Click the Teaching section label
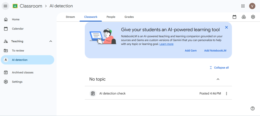This screenshot has width=260, height=116. 17,41
